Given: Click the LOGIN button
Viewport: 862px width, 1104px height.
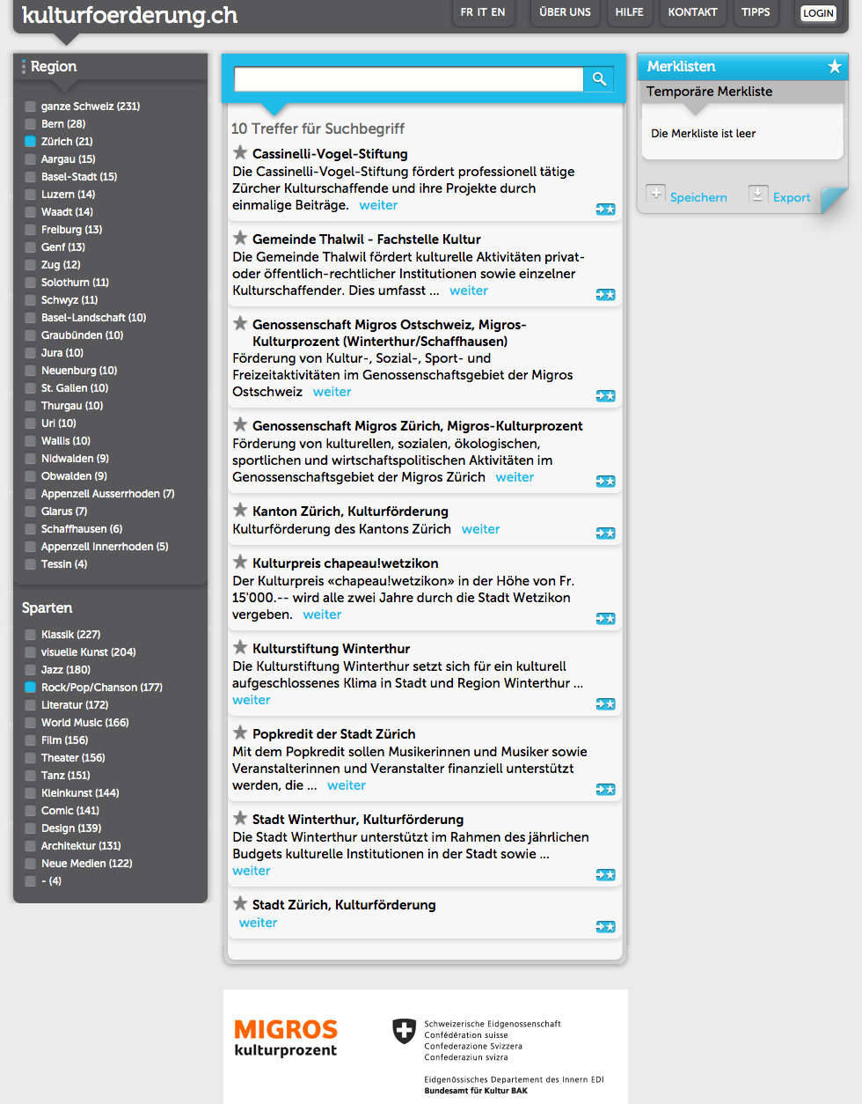Looking at the screenshot, I should pos(818,13).
